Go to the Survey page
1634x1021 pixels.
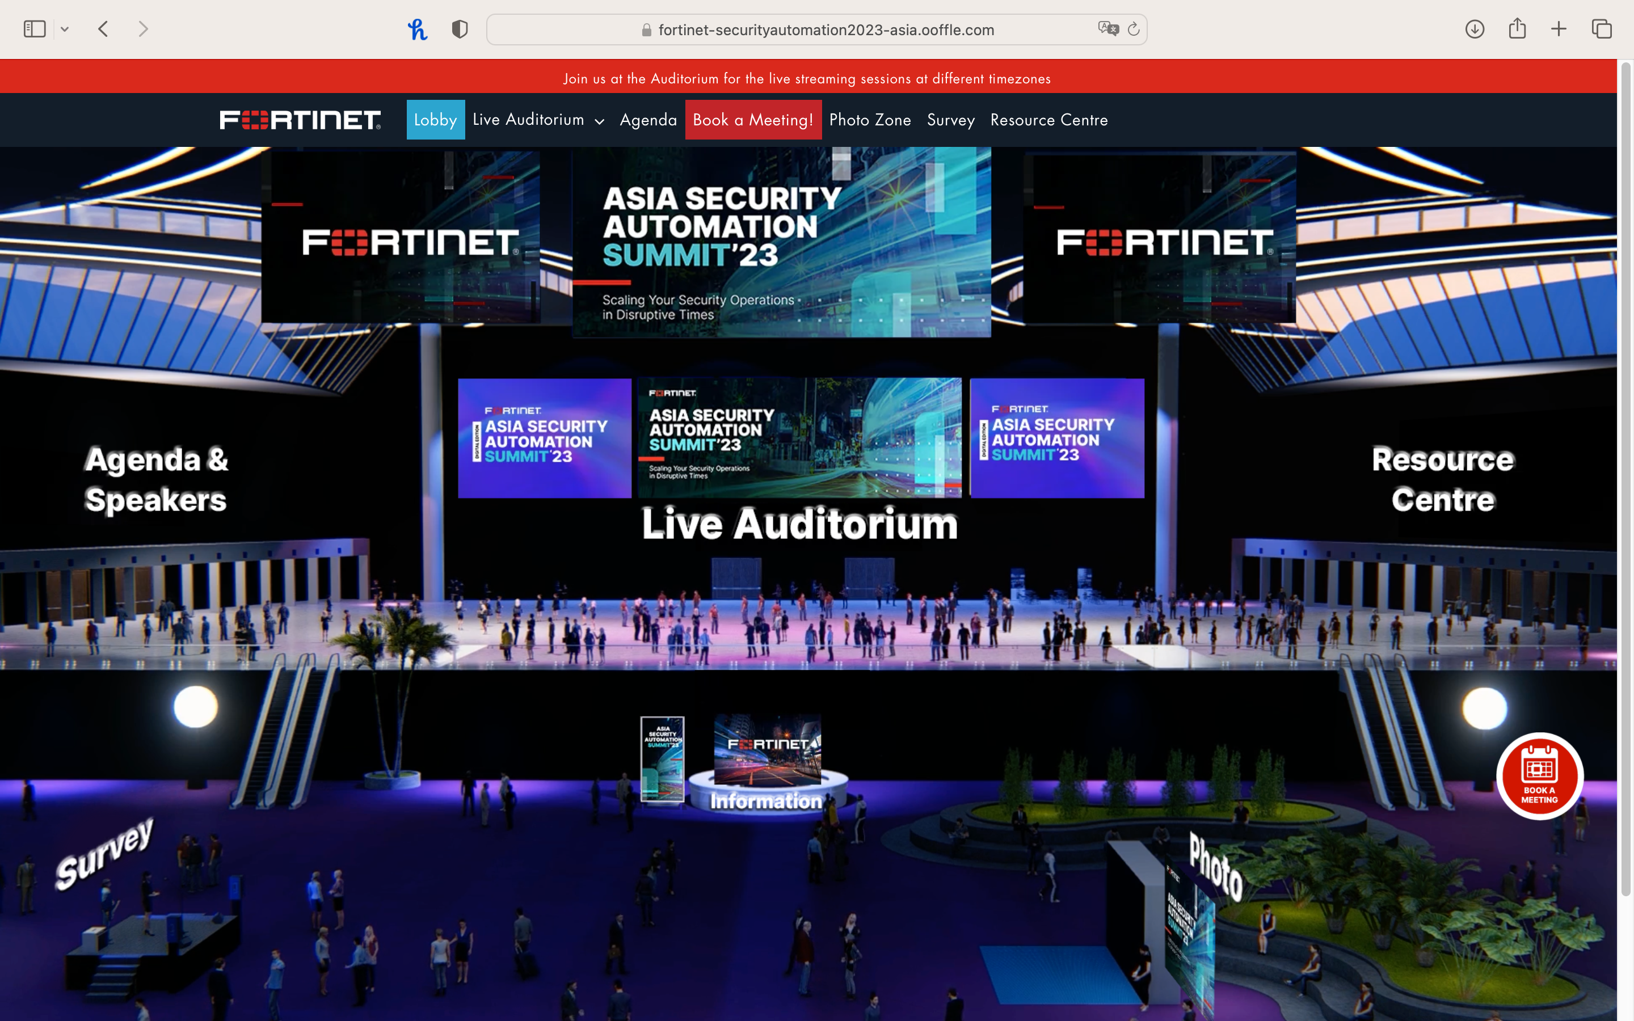click(x=950, y=120)
